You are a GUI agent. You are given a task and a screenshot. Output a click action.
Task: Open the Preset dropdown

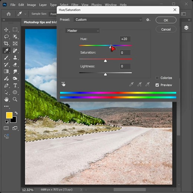pos(108,20)
